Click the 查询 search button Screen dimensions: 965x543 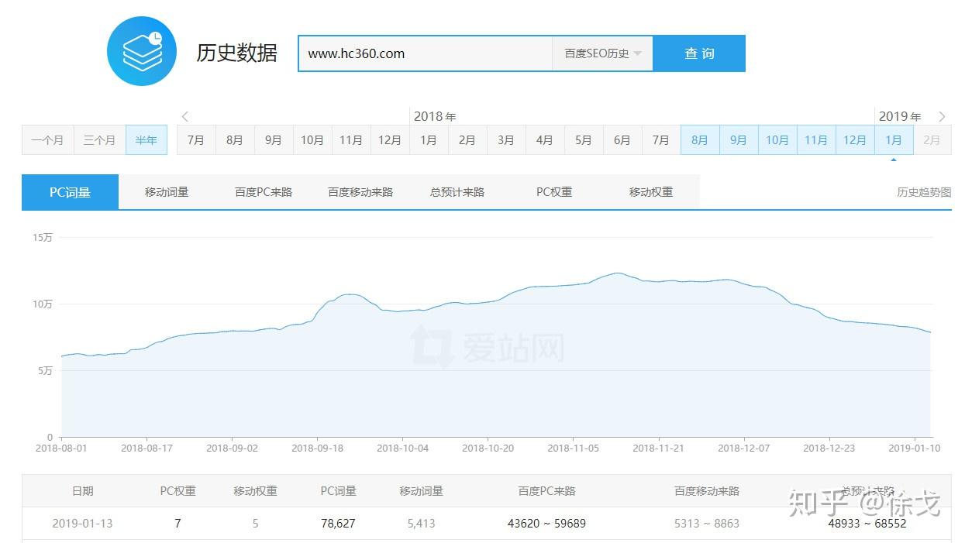click(699, 53)
